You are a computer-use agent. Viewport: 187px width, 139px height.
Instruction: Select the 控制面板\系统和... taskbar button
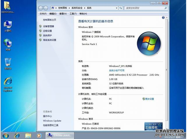[60, 136]
